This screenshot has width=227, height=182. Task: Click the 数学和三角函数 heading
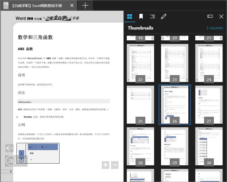click(35, 37)
